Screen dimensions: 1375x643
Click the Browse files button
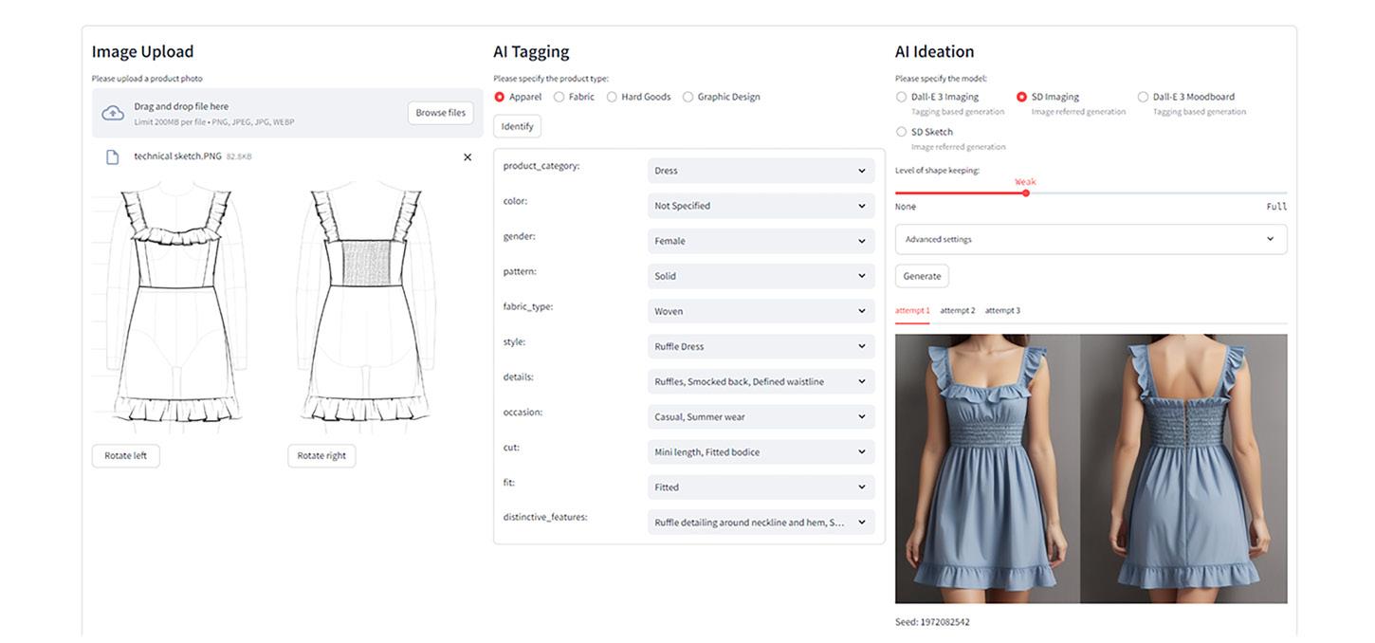point(441,113)
